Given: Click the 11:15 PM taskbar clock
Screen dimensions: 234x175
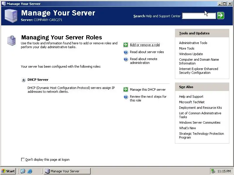Looking at the screenshot, I should (x=224, y=171).
